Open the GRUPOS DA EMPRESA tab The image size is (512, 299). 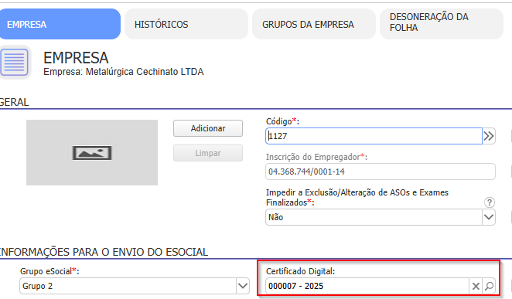click(x=314, y=24)
